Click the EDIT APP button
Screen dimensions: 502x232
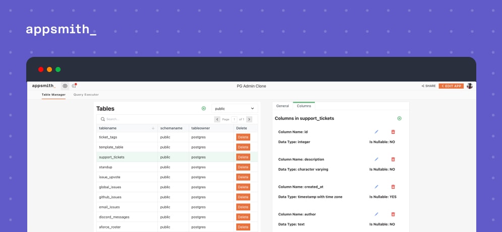451,86
